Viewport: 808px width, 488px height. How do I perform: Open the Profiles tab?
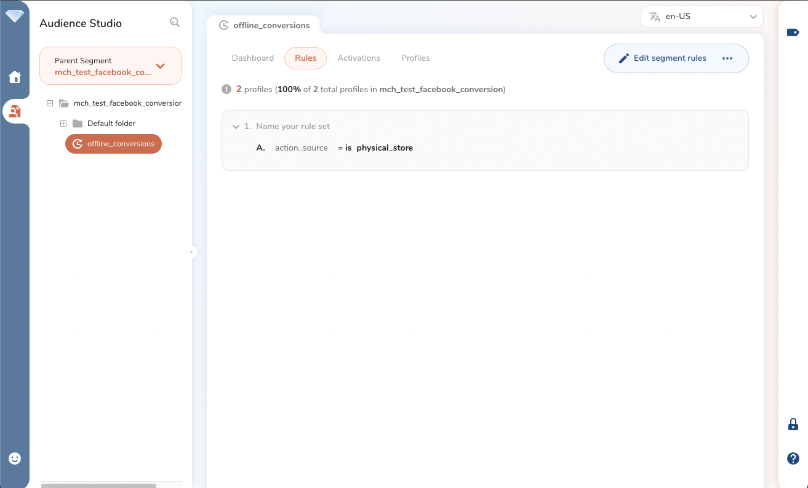click(415, 58)
